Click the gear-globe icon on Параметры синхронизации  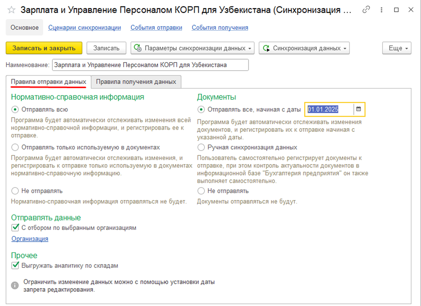(x=138, y=48)
